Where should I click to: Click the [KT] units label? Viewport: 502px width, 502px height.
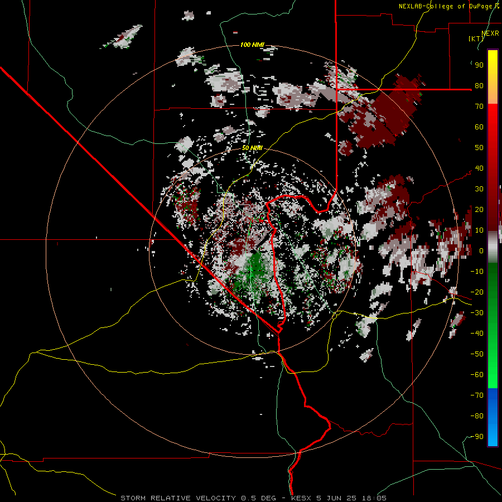[476, 38]
